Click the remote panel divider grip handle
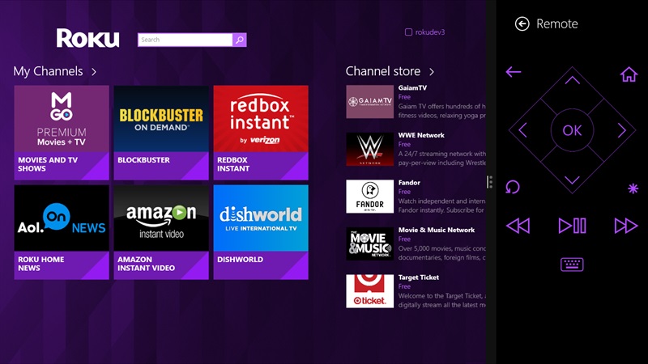This screenshot has width=648, height=364. [x=489, y=182]
